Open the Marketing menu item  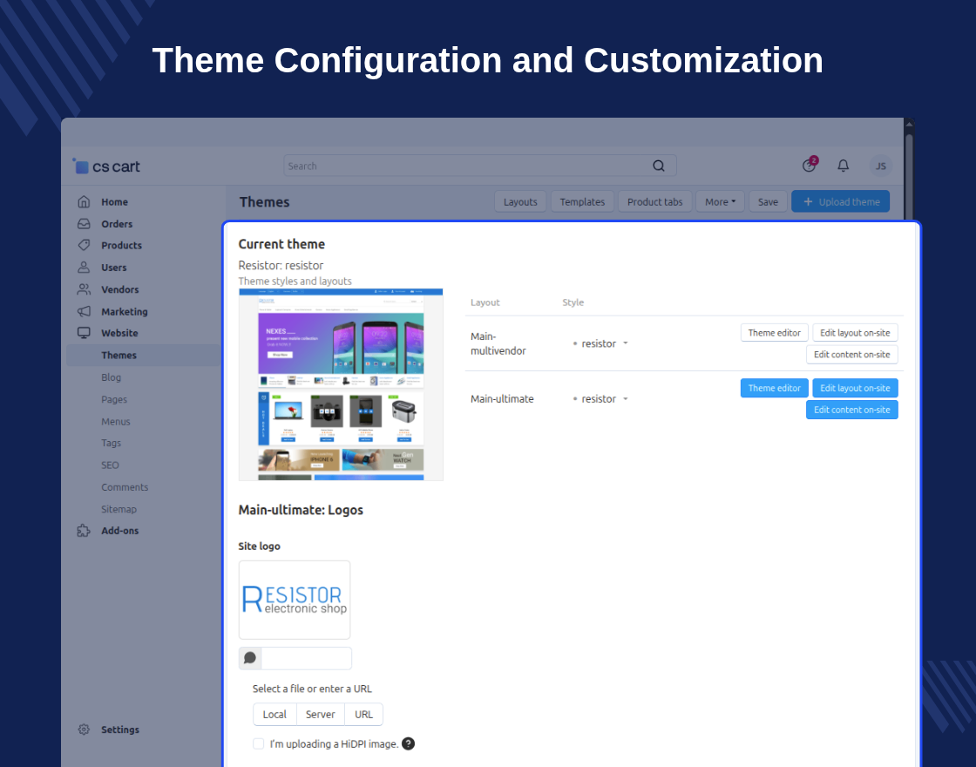125,311
